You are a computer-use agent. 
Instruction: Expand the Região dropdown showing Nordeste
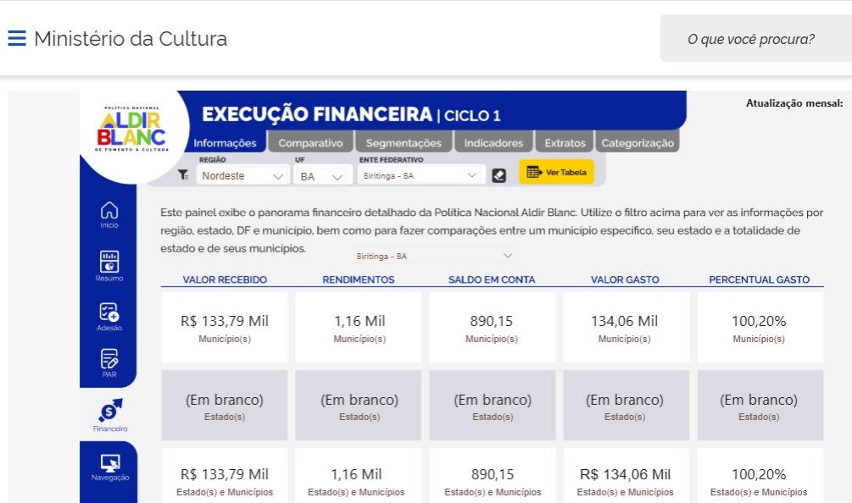(242, 176)
